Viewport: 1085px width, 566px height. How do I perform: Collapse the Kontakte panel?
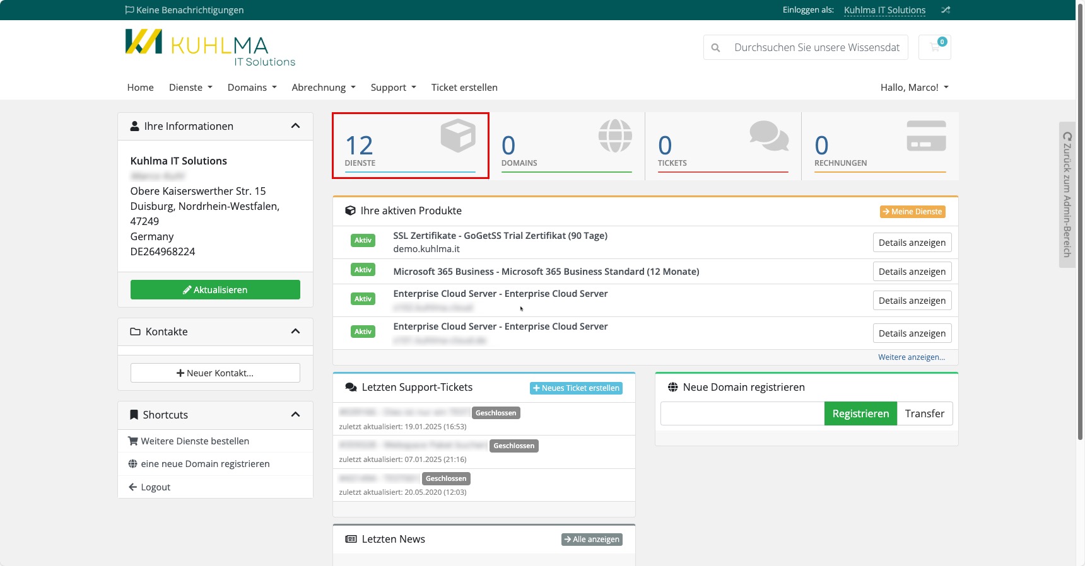(x=295, y=332)
